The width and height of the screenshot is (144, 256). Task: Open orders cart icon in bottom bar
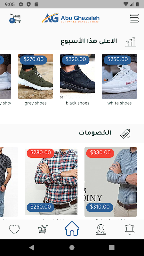tap(43, 229)
